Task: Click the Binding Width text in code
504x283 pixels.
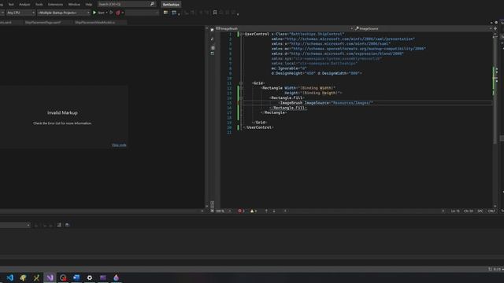Action: click(x=317, y=88)
